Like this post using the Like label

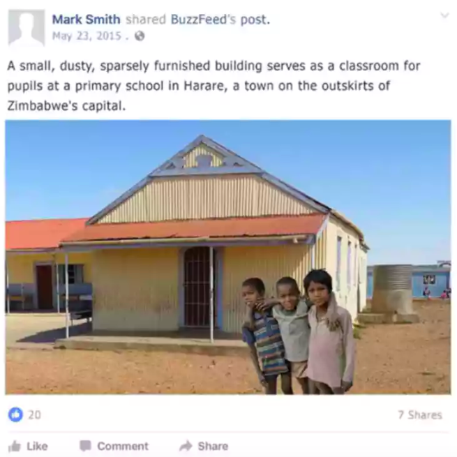pos(37,446)
